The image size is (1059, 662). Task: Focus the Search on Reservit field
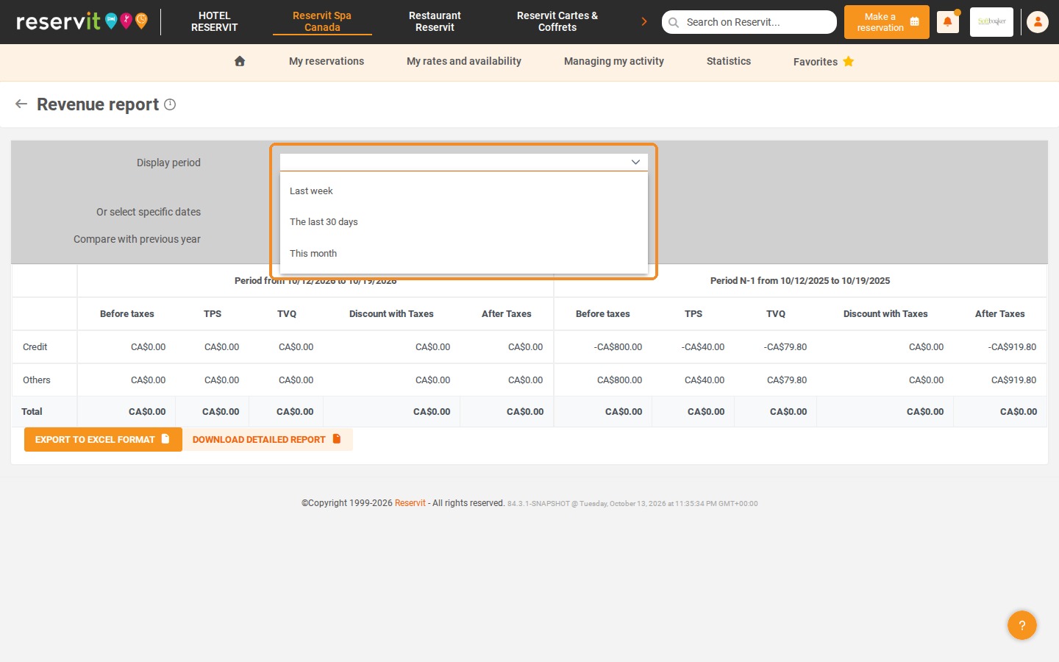(749, 22)
